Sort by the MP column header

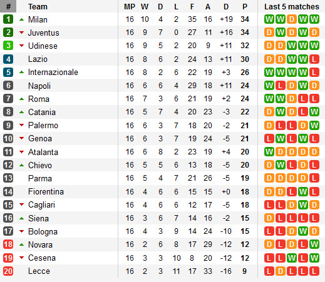[130, 7]
